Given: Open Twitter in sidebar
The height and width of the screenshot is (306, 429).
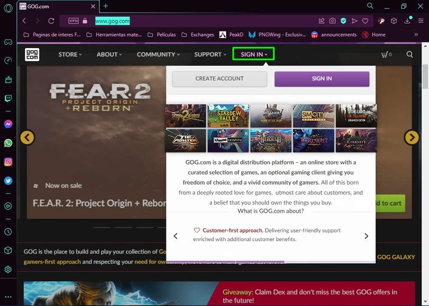Looking at the screenshot, I should [8, 181].
